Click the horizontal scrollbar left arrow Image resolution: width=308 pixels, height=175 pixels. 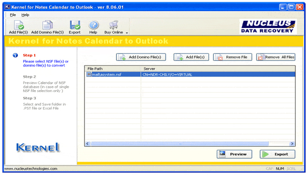pos(88,144)
